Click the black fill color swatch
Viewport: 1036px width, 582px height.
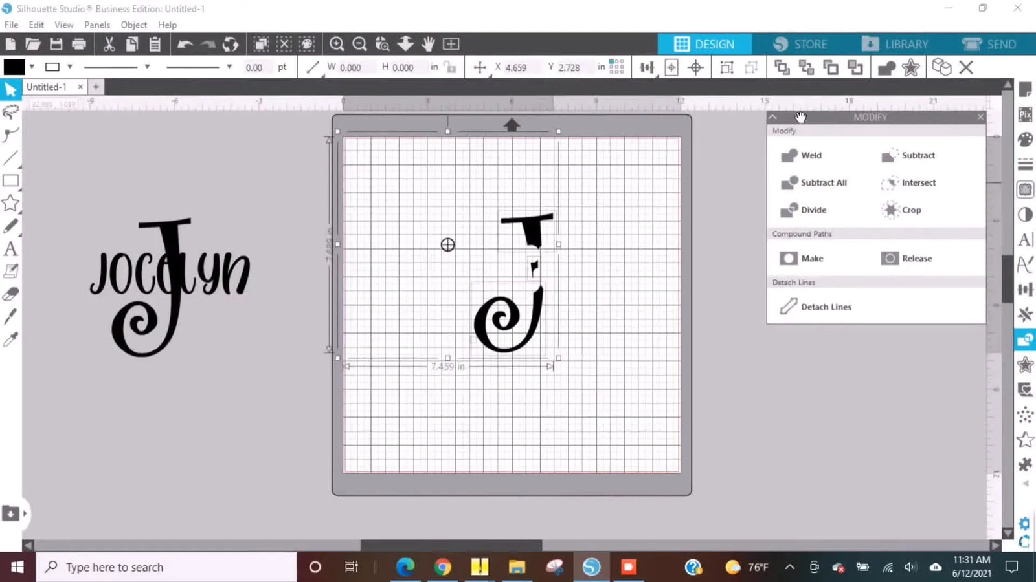click(14, 67)
